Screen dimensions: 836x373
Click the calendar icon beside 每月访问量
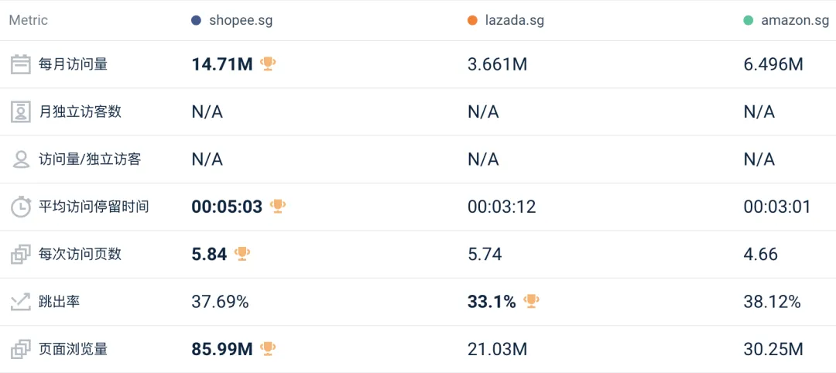pyautogui.click(x=20, y=64)
